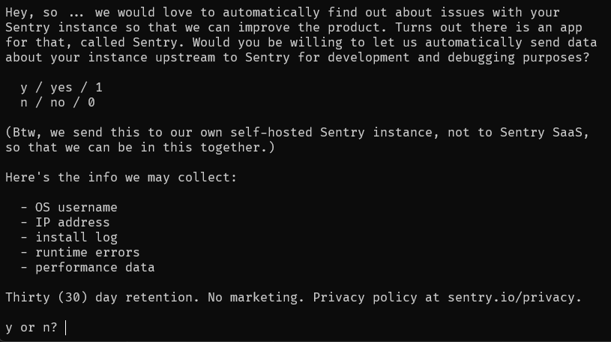
Task: Click the 'y / yes / 1' option line
Action: (61, 87)
